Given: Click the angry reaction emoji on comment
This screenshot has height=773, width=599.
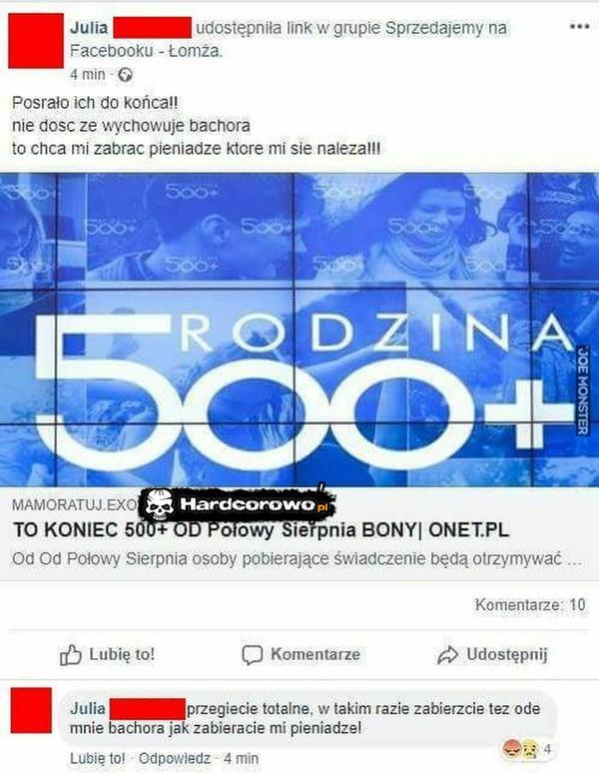Looking at the screenshot, I should pyautogui.click(x=510, y=749).
